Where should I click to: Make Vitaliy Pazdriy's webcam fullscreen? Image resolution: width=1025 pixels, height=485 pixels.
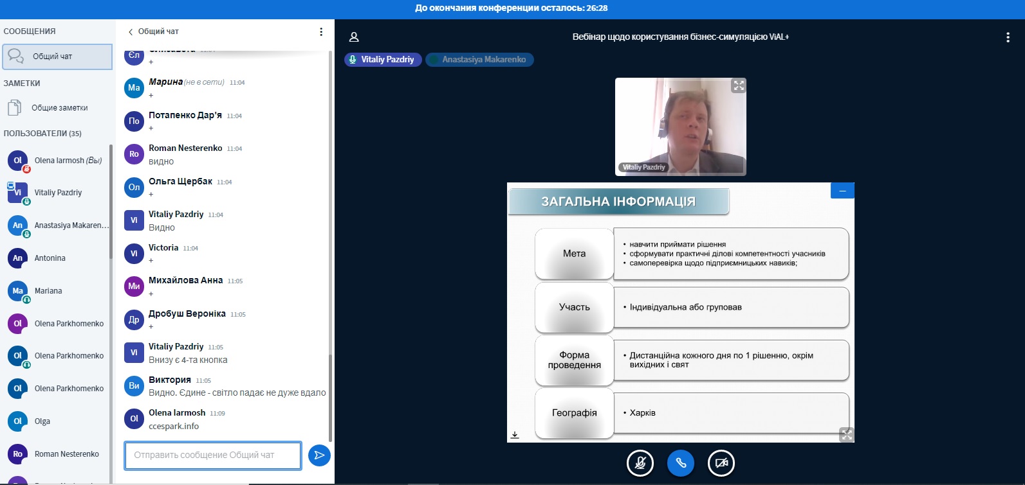click(739, 85)
